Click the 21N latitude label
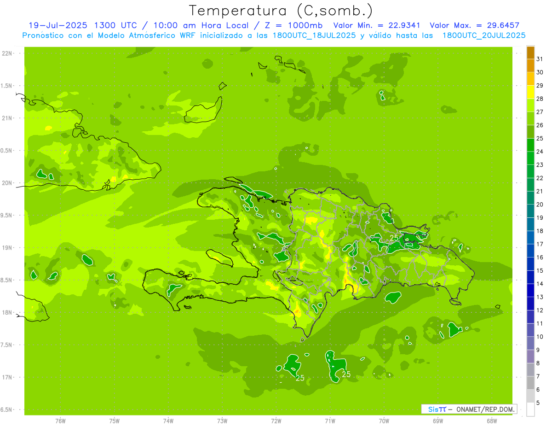552x427 pixels. click(x=7, y=118)
